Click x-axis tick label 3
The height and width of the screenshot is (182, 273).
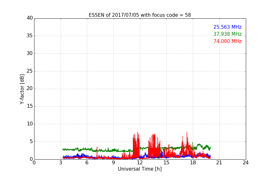[61, 163]
